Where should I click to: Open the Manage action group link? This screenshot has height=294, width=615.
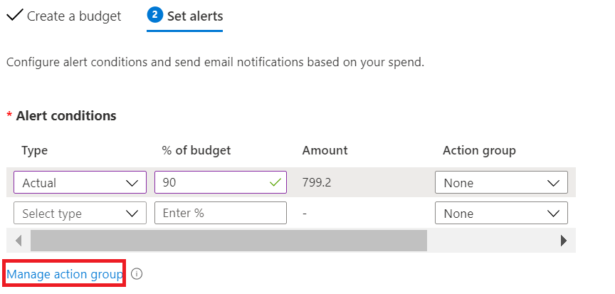tap(65, 274)
